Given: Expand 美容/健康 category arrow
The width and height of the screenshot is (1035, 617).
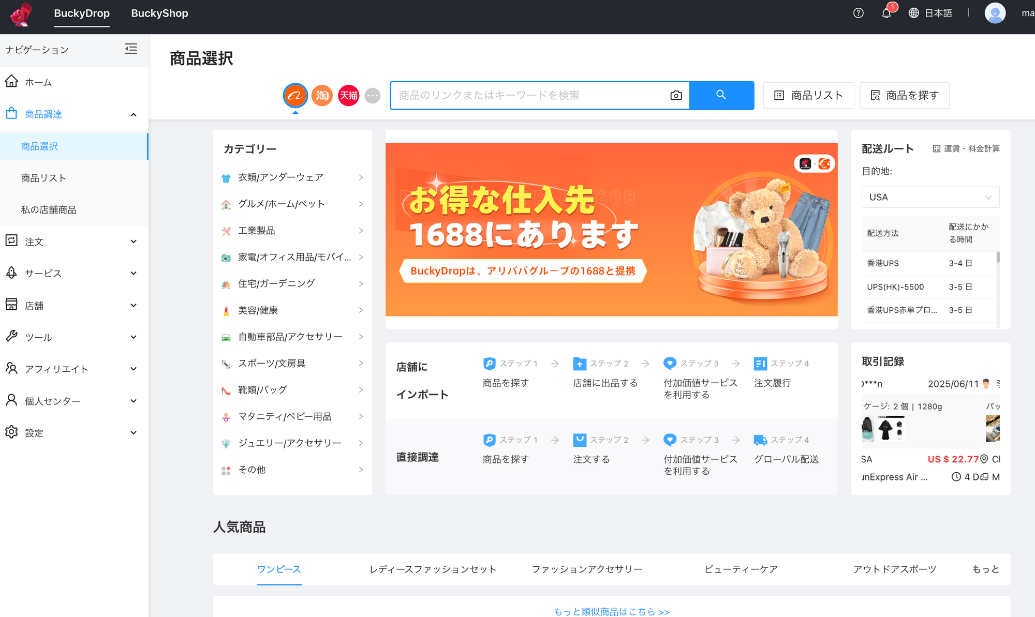Looking at the screenshot, I should [x=361, y=310].
